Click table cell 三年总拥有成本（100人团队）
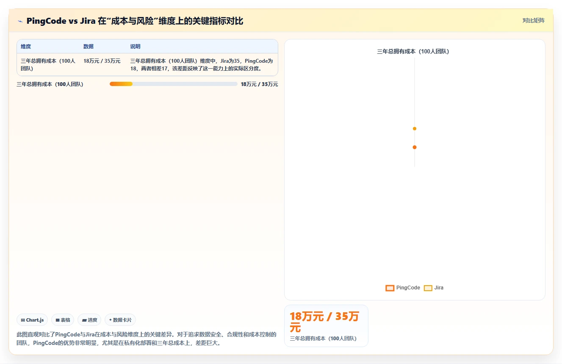 [48, 64]
